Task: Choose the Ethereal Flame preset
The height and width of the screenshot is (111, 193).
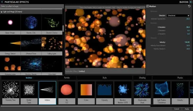Action: [x=31, y=45]
